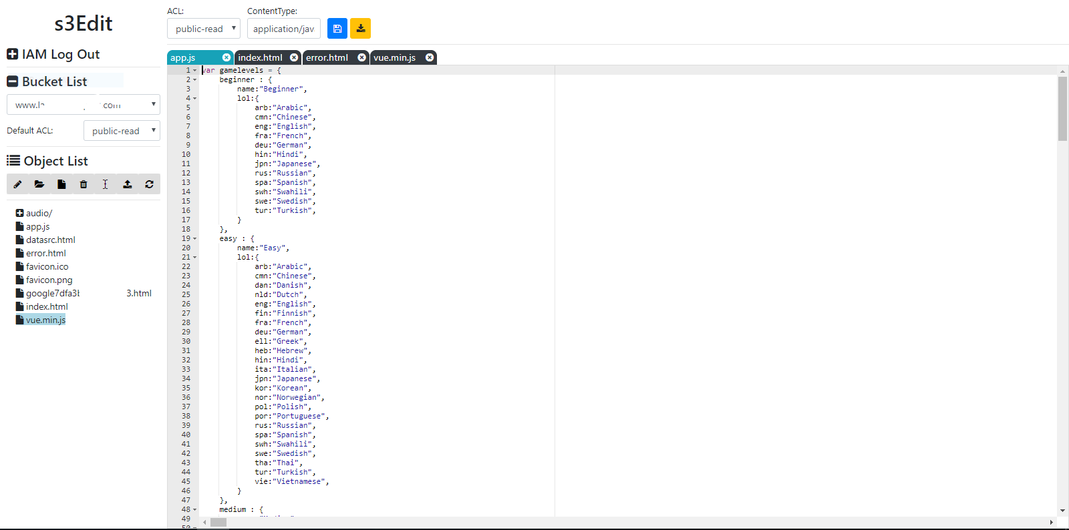The height and width of the screenshot is (530, 1069).
Task: Click the refresh object list icon
Action: coord(150,184)
